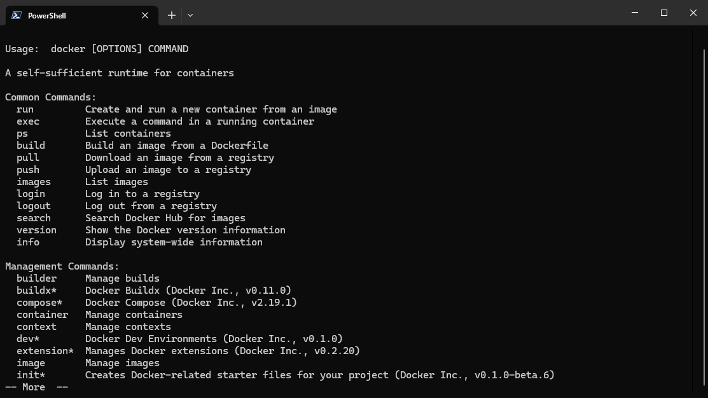Minimize the terminal window
This screenshot has height=398, width=708.
(635, 13)
